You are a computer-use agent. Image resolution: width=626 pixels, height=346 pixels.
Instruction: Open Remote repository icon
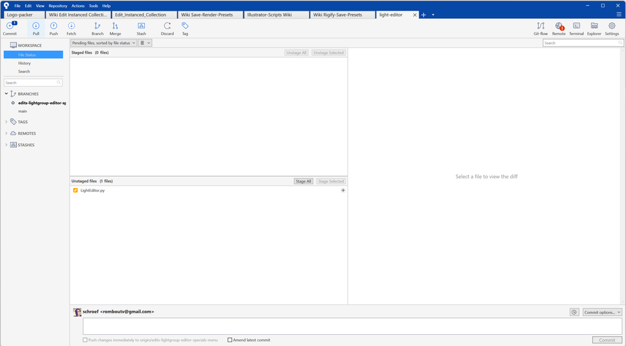pos(558,28)
